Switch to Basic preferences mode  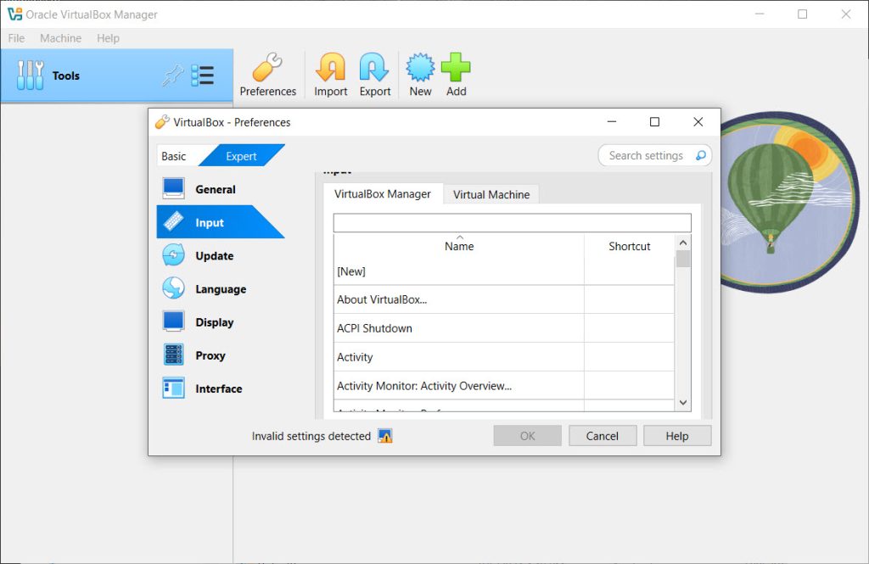coord(173,156)
